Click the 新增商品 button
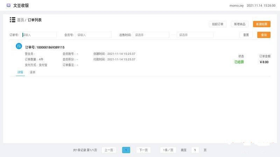280x157 pixels. (240, 24)
